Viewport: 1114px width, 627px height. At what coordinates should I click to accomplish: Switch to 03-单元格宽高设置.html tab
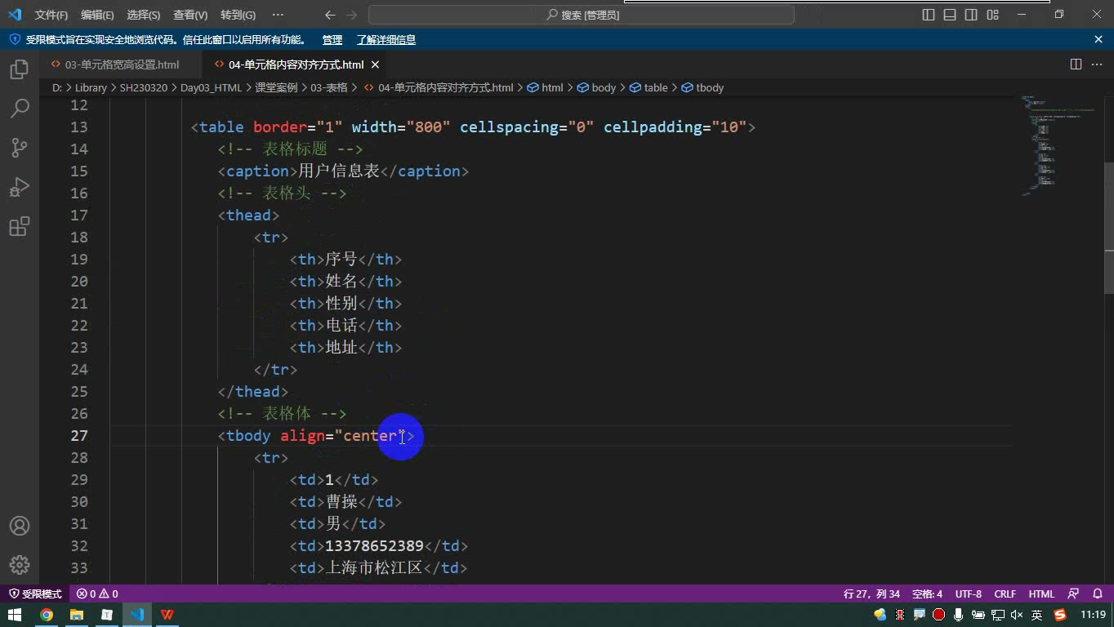pyautogui.click(x=122, y=64)
